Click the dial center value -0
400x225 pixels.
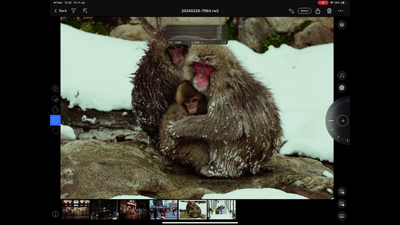(x=342, y=121)
